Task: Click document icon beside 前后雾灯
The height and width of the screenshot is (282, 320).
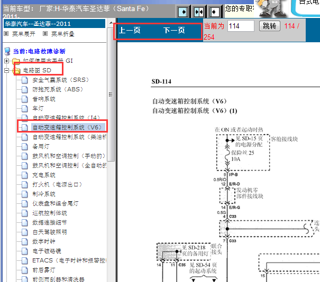Action: point(25,270)
